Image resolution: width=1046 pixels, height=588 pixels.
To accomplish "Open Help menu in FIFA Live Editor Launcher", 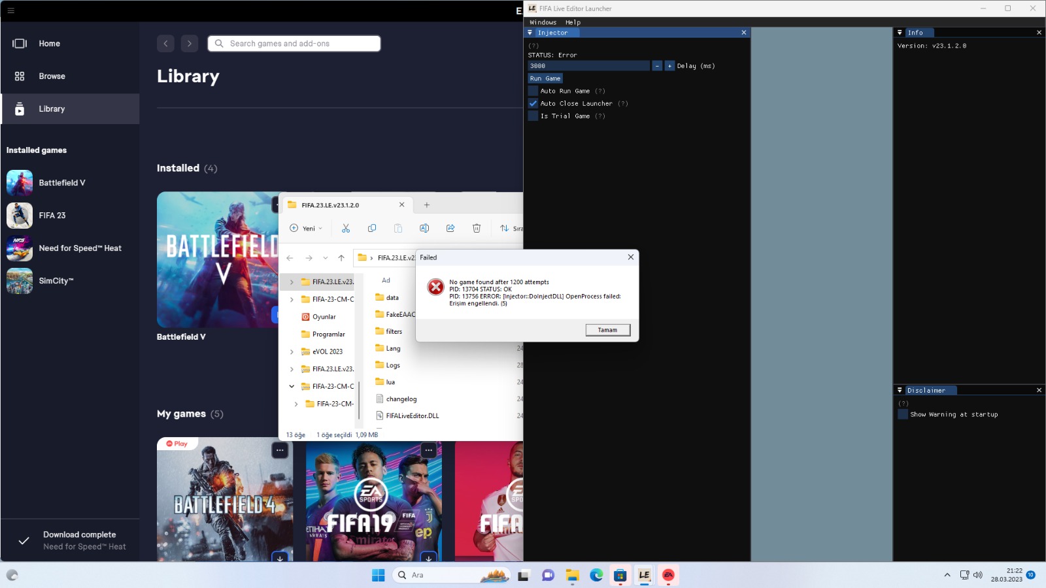I will pos(573,22).
